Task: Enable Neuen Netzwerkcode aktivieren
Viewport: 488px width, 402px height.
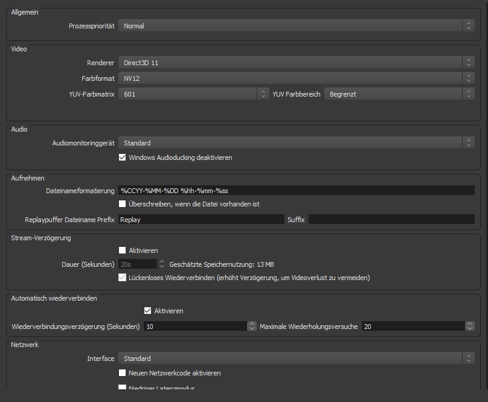Action: (x=123, y=373)
